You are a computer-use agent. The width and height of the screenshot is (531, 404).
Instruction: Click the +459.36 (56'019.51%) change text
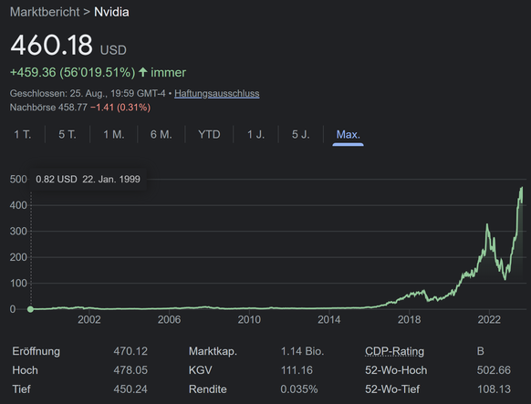coord(72,72)
